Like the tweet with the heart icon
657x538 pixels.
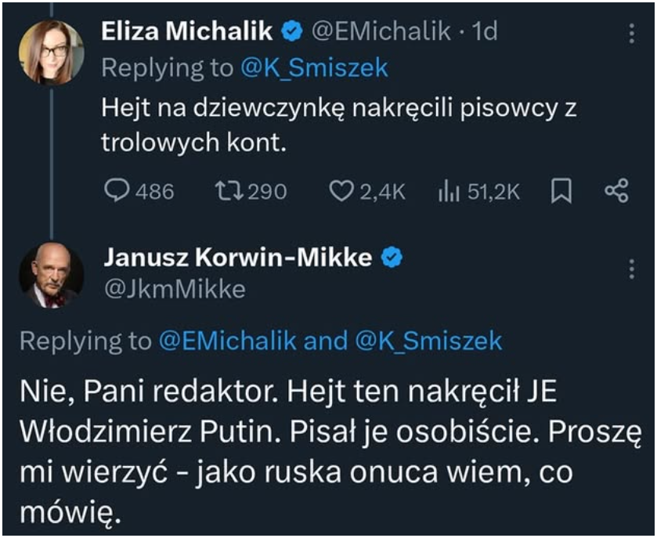341,191
